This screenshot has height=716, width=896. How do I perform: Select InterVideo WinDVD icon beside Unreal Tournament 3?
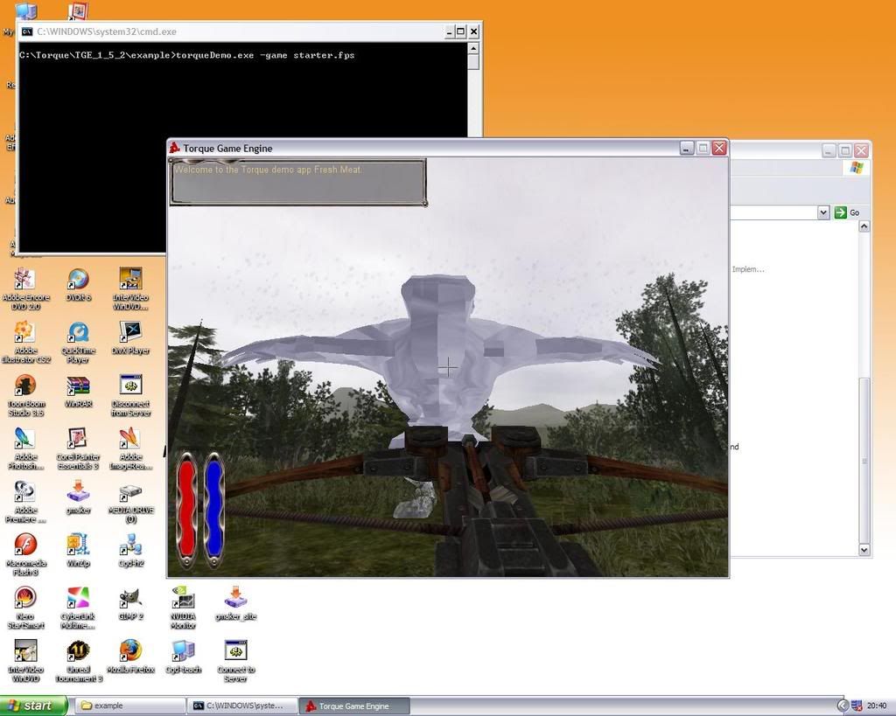25,661
